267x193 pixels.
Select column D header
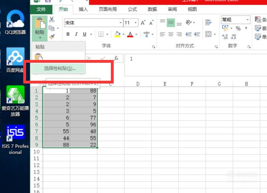coord(138,84)
